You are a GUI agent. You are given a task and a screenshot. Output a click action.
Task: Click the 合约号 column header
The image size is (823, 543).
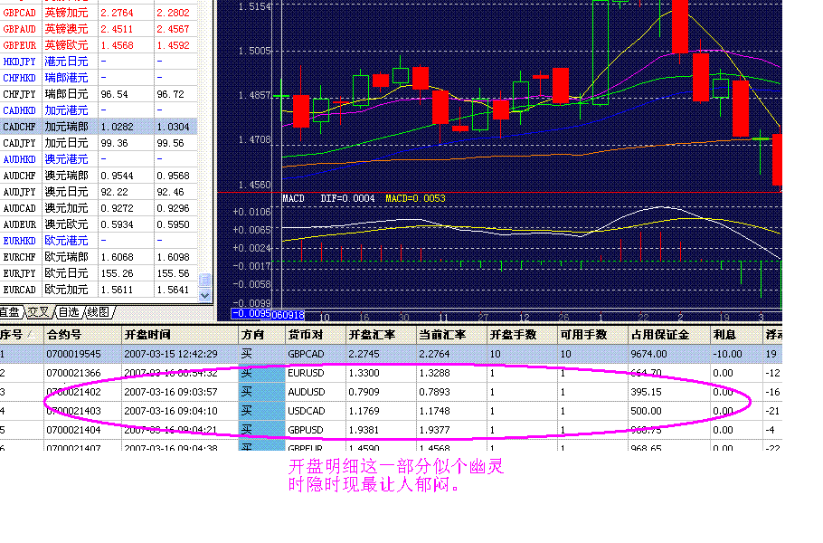pos(82,335)
